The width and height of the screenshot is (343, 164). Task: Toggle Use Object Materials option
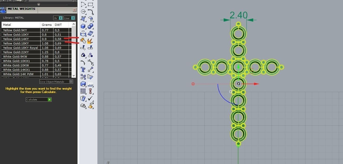(x=56, y=82)
